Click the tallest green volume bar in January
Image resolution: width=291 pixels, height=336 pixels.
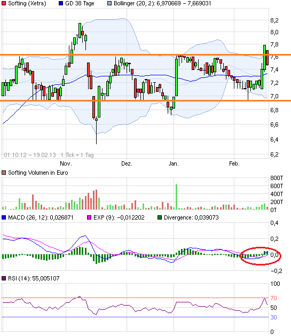click(x=176, y=197)
